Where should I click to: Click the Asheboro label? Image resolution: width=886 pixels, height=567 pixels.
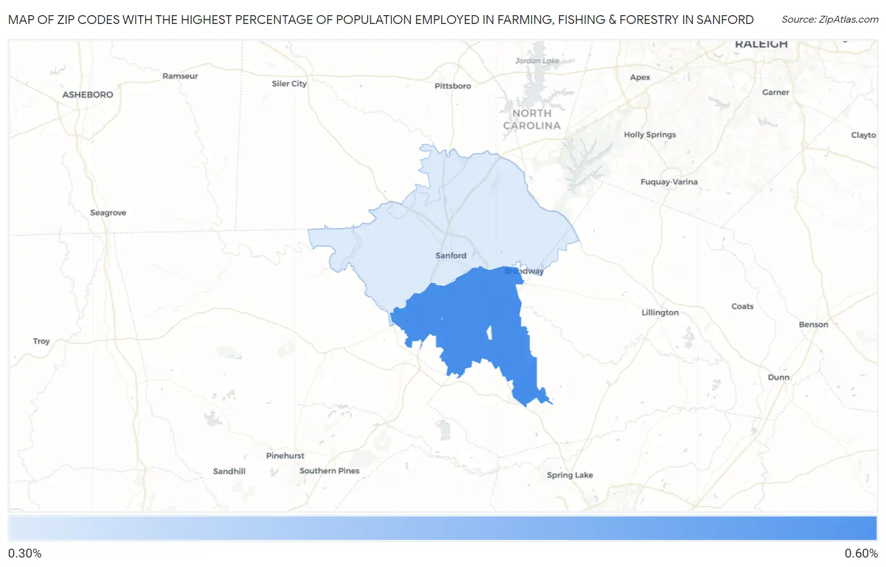click(x=88, y=95)
